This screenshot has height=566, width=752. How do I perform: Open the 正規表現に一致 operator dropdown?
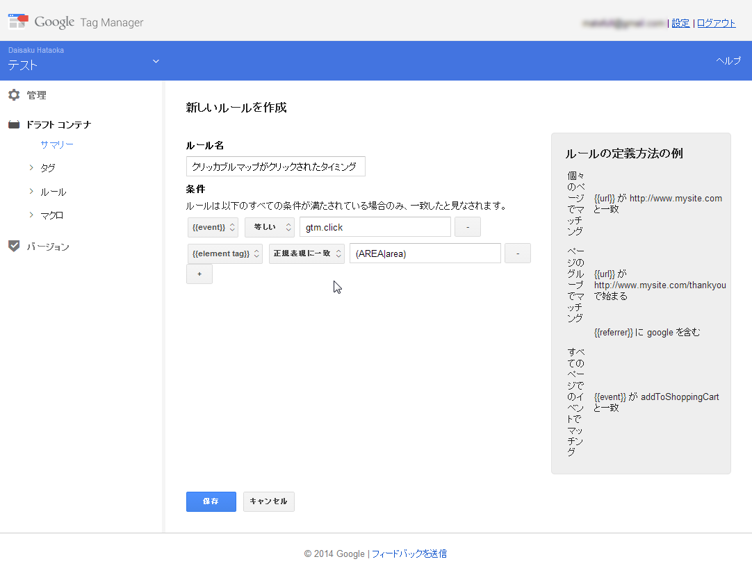coord(306,253)
